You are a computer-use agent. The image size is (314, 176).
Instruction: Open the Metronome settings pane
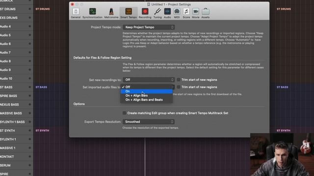click(111, 13)
